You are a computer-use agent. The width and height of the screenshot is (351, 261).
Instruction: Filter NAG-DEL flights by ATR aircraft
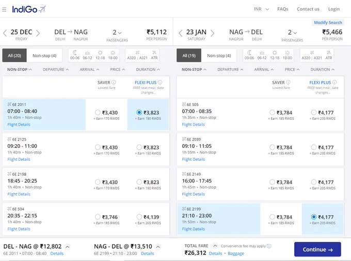point(329,55)
